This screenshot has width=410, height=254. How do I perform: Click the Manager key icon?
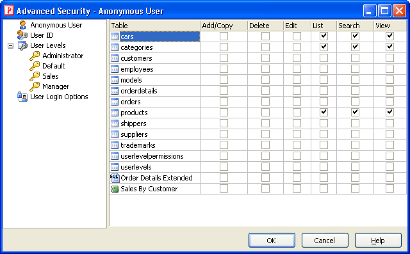pos(35,86)
